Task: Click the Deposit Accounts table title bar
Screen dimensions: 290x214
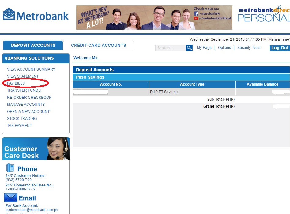Action: [181, 70]
